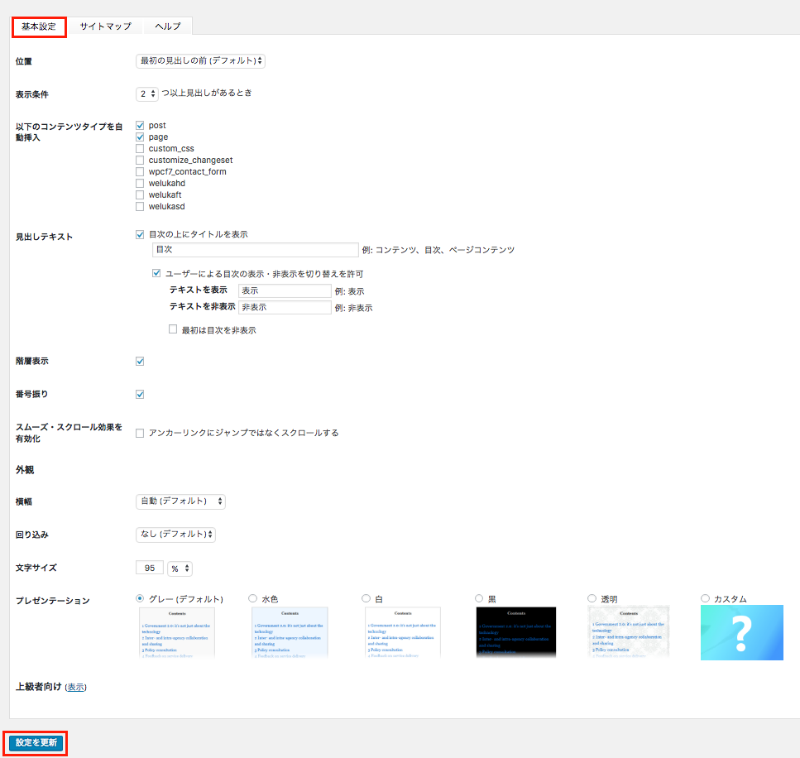This screenshot has height=758, width=800.
Task: Open the font size unit % dropdown
Action: [180, 568]
